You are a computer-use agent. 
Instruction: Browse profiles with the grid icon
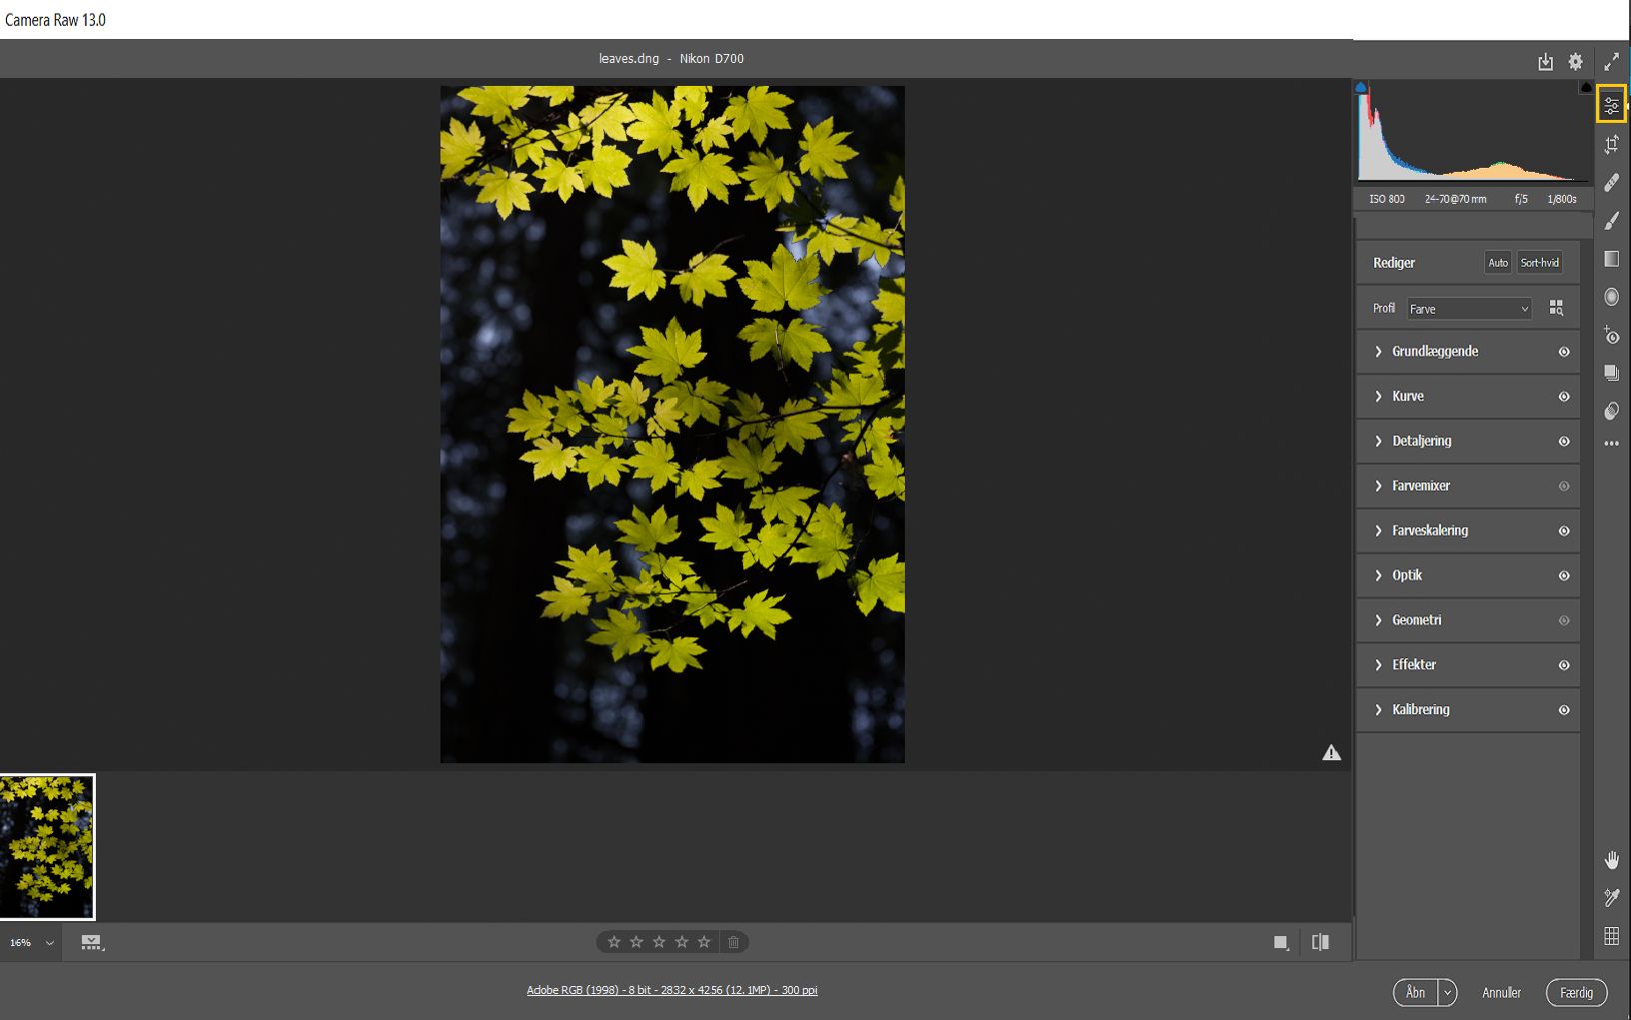[x=1556, y=308]
